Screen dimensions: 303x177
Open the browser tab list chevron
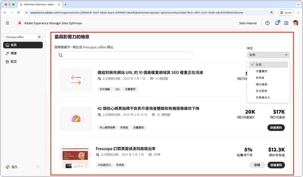click(x=299, y=4)
